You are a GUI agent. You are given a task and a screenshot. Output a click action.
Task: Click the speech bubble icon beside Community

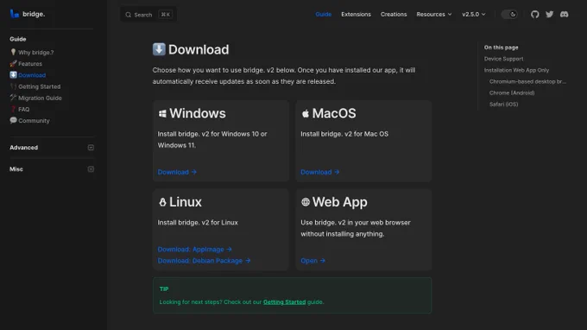point(13,120)
